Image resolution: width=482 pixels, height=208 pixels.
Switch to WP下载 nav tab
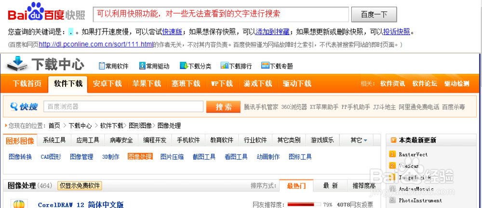click(x=222, y=83)
